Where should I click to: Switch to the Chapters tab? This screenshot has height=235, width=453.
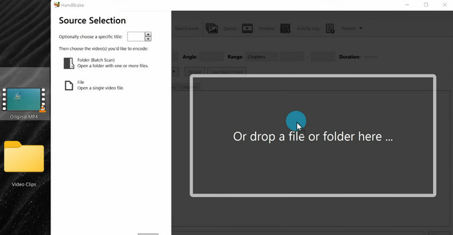[x=189, y=87]
